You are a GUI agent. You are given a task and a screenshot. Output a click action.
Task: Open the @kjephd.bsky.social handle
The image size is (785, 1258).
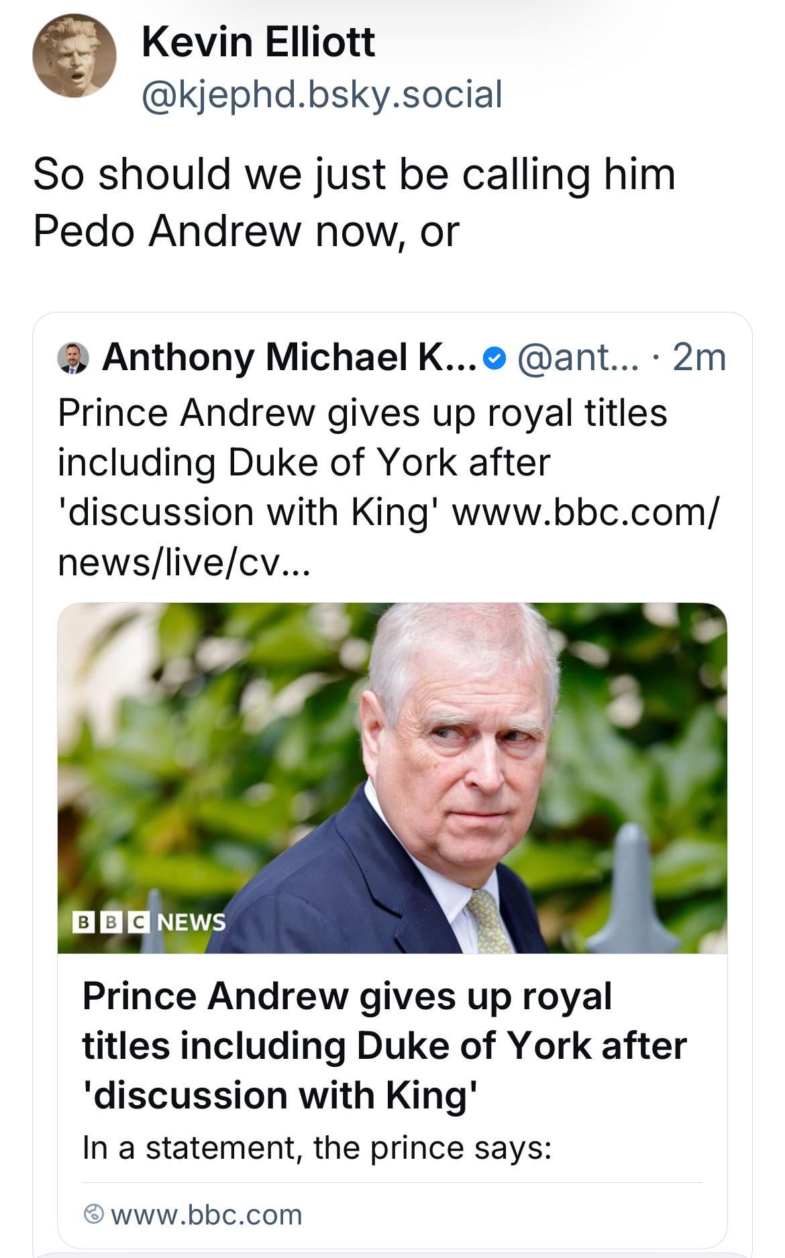pos(321,94)
